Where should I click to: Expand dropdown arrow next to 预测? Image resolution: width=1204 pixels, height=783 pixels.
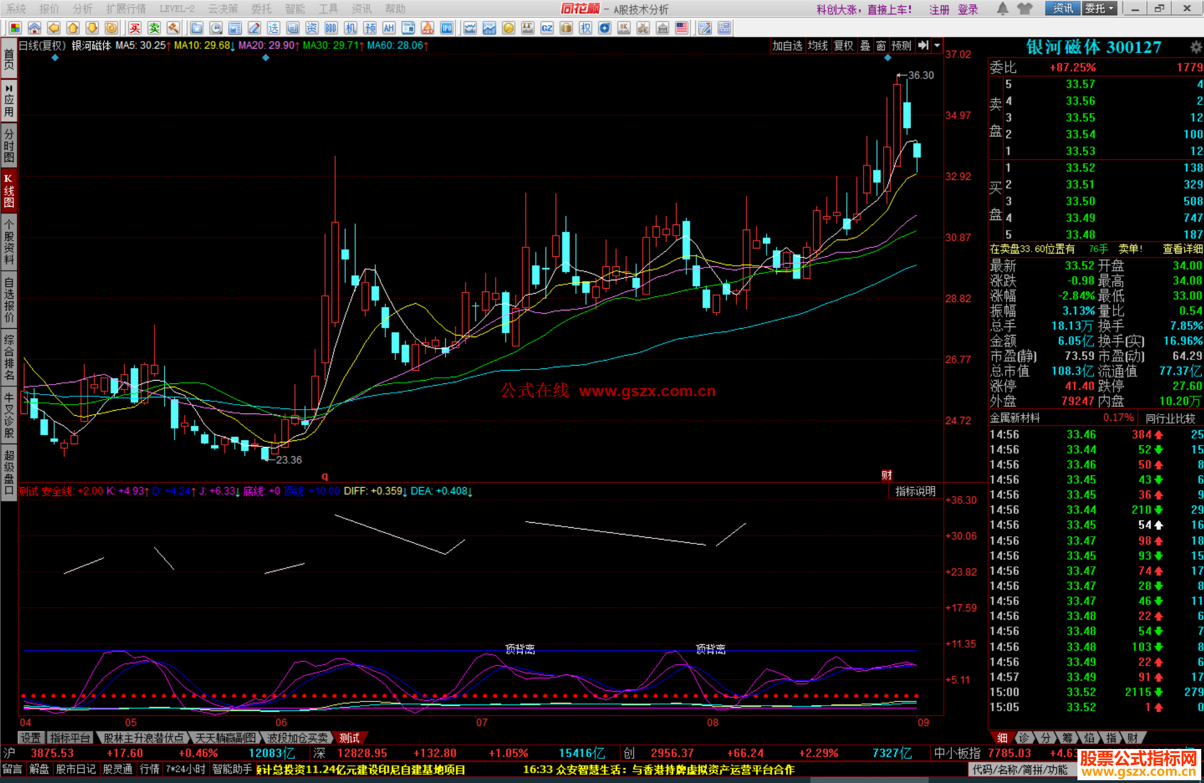[x=937, y=46]
